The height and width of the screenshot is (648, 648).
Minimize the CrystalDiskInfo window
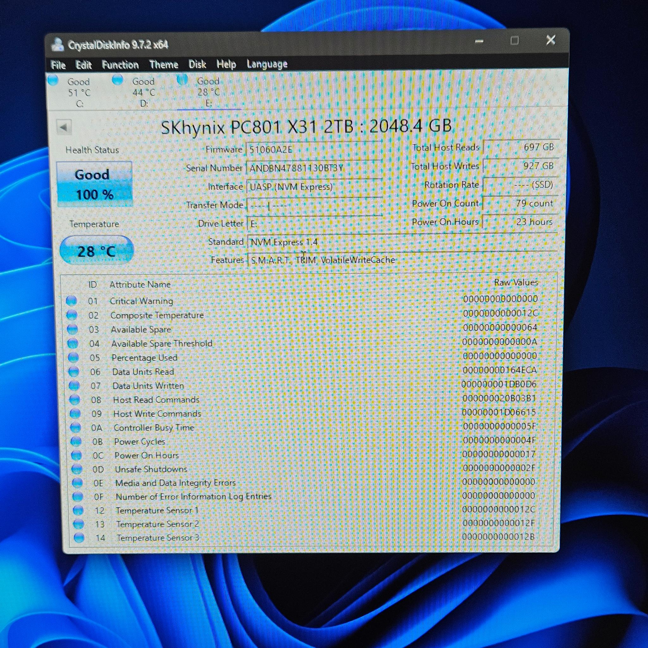click(x=479, y=41)
